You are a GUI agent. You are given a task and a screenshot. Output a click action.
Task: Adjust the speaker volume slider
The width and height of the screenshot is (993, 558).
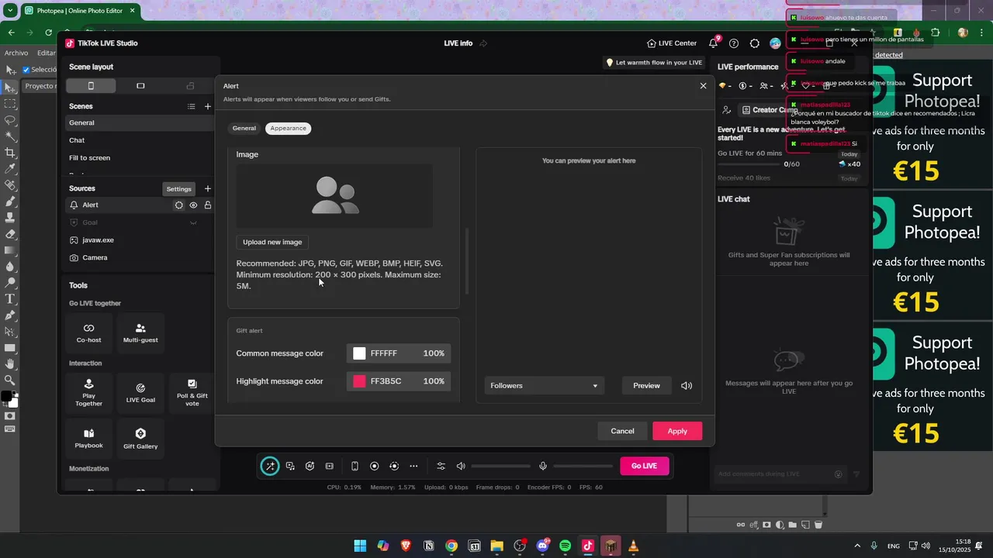500,466
